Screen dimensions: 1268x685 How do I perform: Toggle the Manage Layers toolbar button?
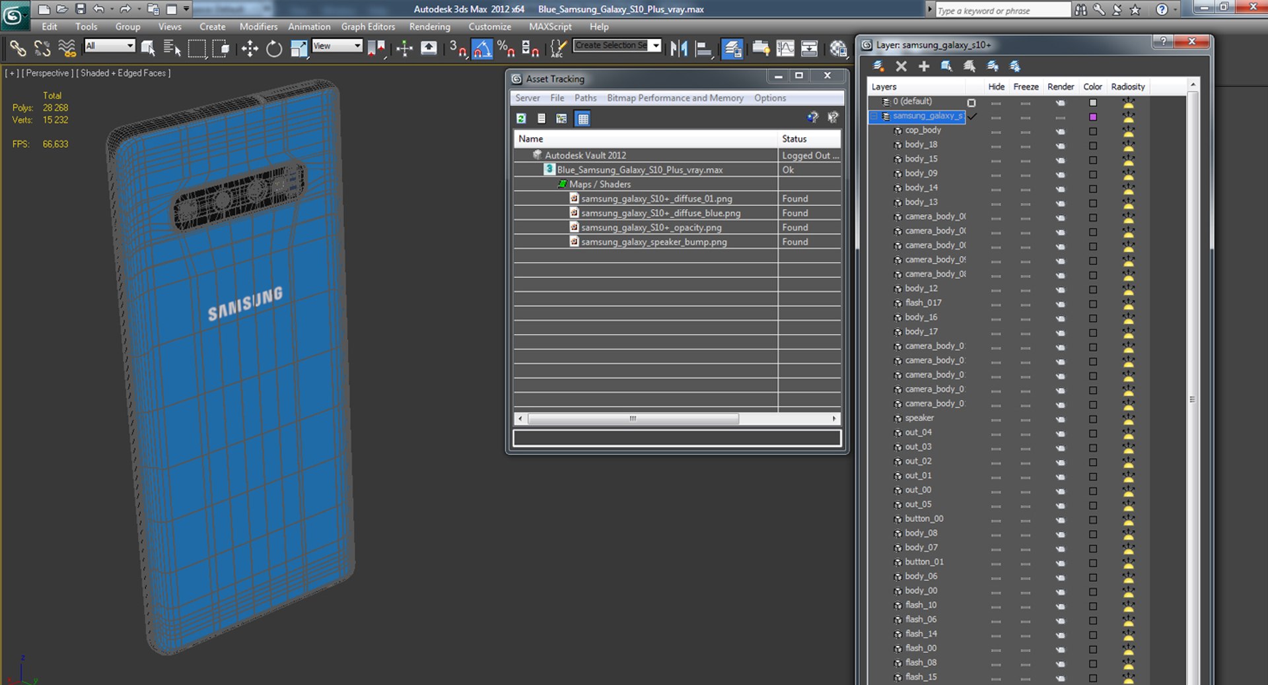(732, 48)
